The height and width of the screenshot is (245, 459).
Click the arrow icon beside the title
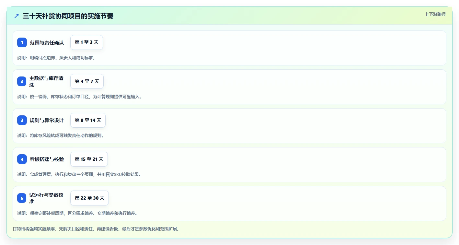(x=17, y=16)
